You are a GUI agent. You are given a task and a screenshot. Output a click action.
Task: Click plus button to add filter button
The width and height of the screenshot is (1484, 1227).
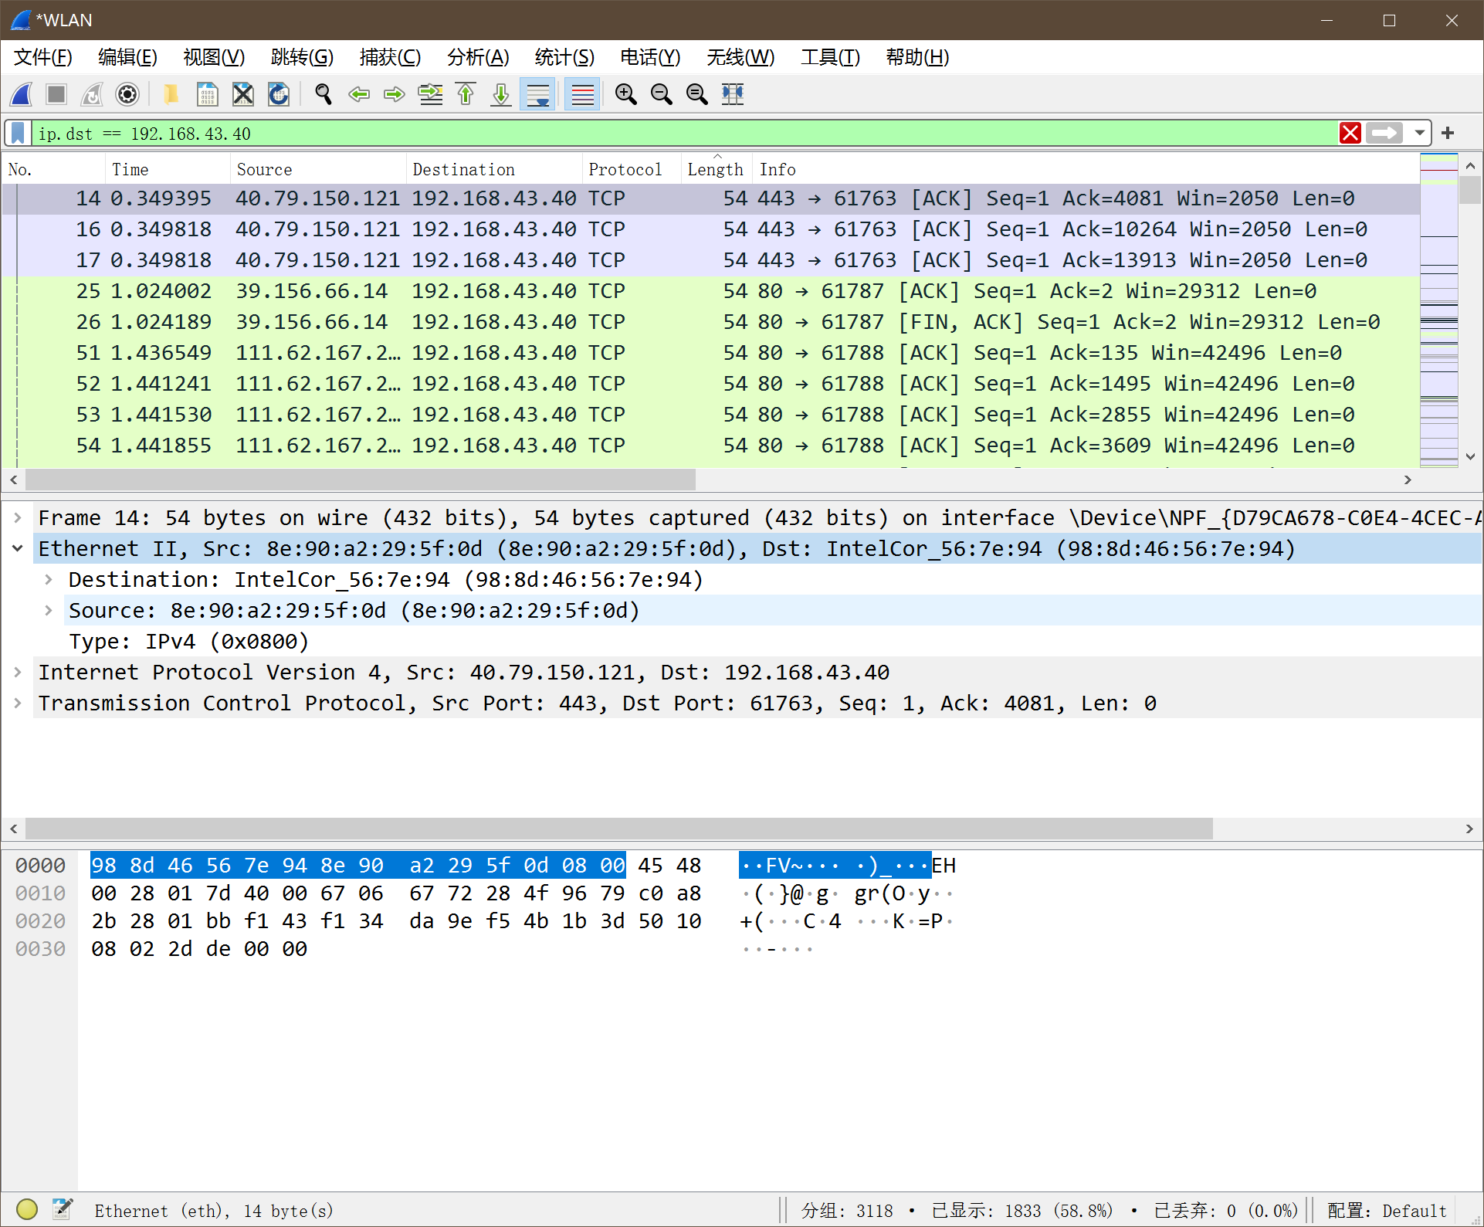(x=1448, y=133)
